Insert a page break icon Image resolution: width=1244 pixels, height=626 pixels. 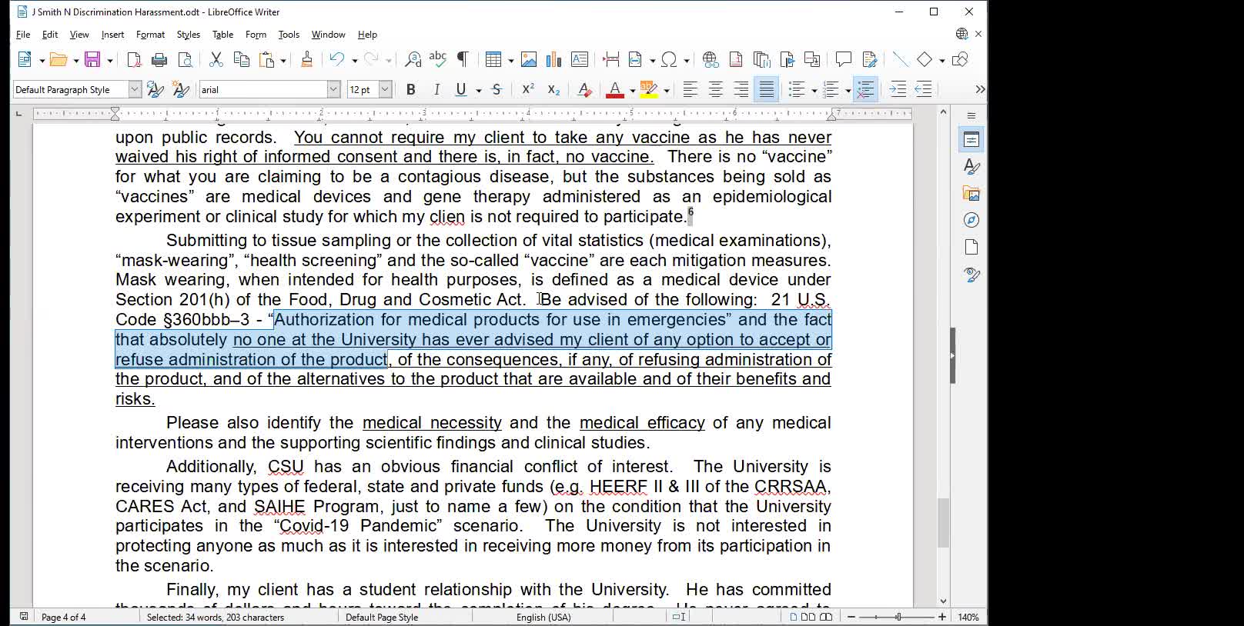(611, 60)
